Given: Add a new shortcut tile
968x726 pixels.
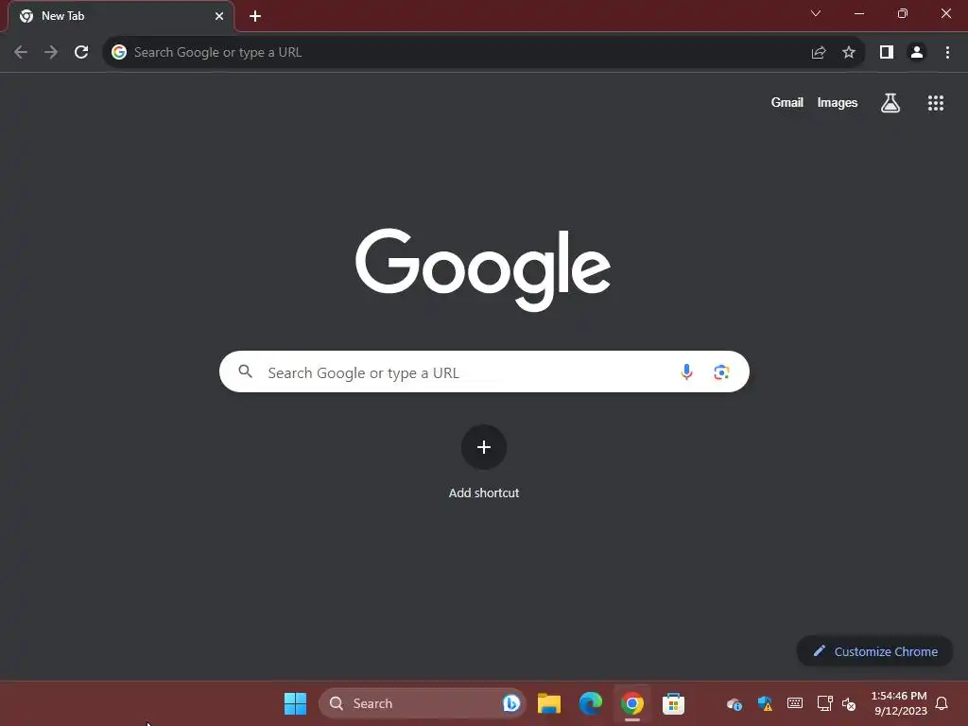Looking at the screenshot, I should (484, 447).
